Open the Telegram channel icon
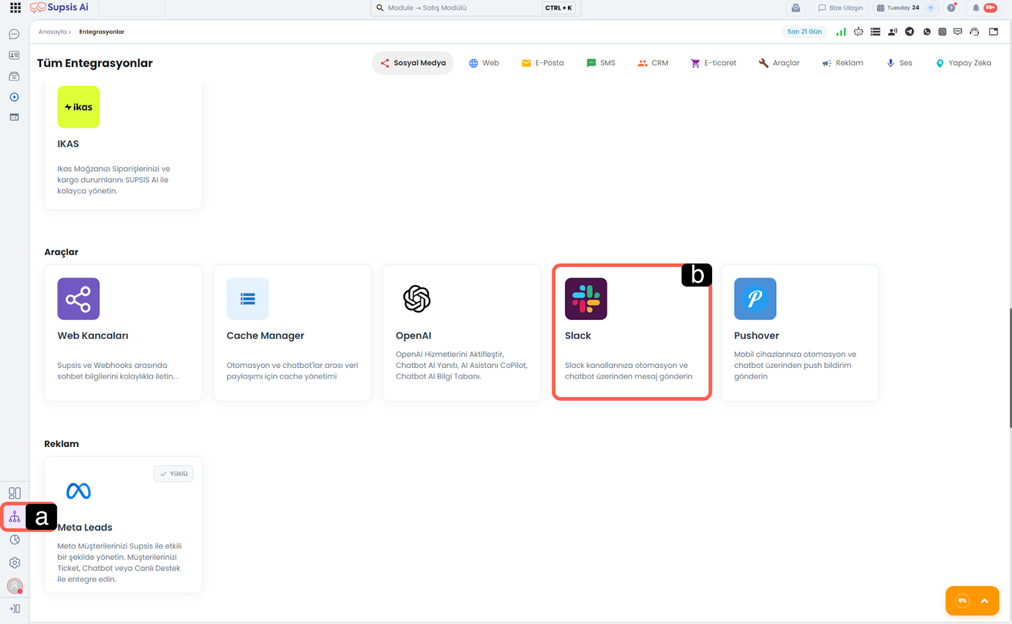The width and height of the screenshot is (1012, 624). pyautogui.click(x=910, y=32)
